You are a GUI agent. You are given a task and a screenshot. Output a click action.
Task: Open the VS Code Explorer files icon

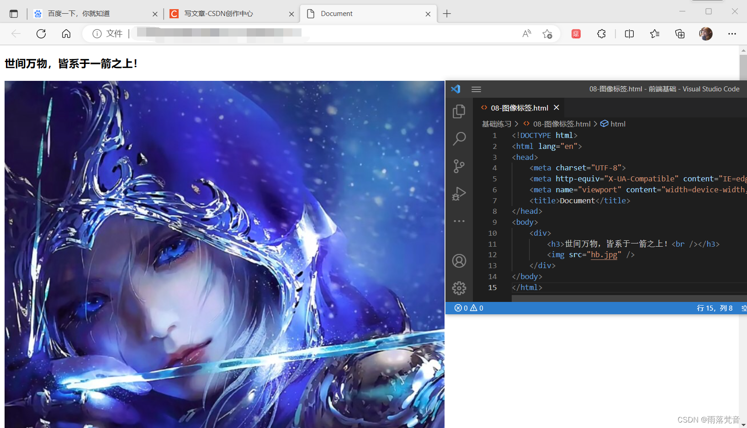tap(459, 111)
